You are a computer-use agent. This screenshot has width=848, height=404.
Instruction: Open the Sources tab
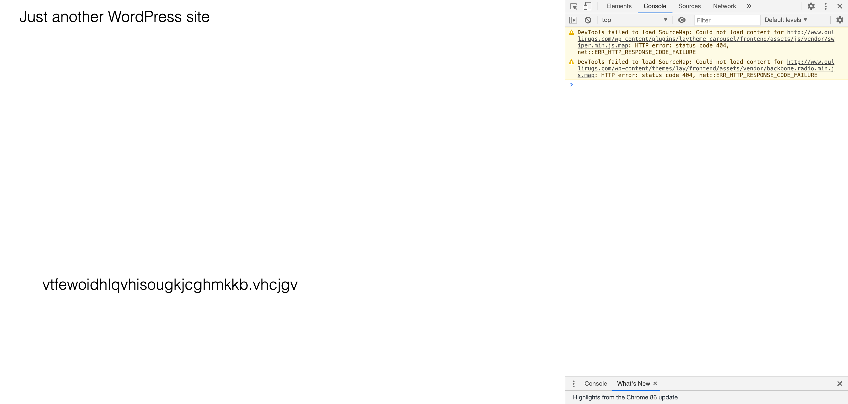(x=689, y=6)
